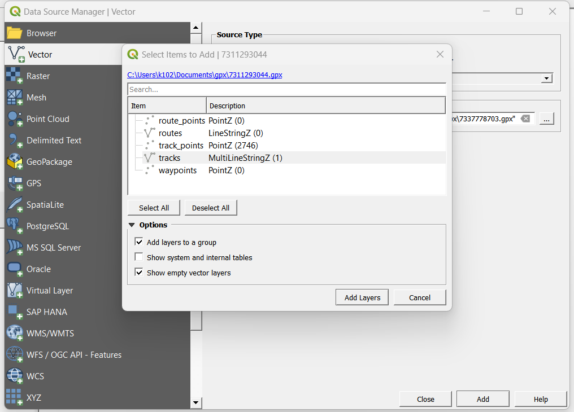Click the WFS / OGC API icon
The image size is (574, 412).
pyautogui.click(x=15, y=354)
